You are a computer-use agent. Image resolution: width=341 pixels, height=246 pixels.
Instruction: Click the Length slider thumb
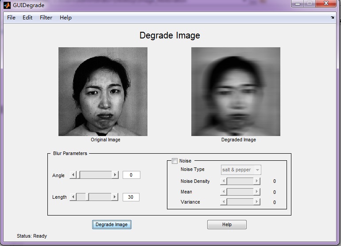coord(87,197)
